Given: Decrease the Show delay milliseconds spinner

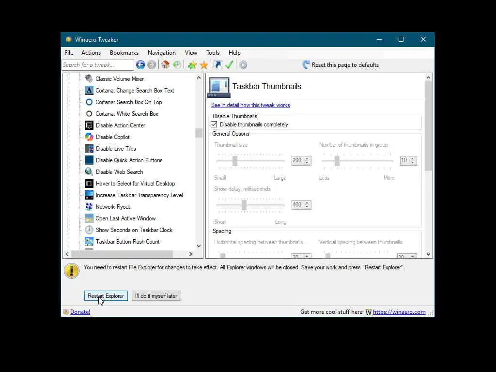Looking at the screenshot, I should 307,206.
